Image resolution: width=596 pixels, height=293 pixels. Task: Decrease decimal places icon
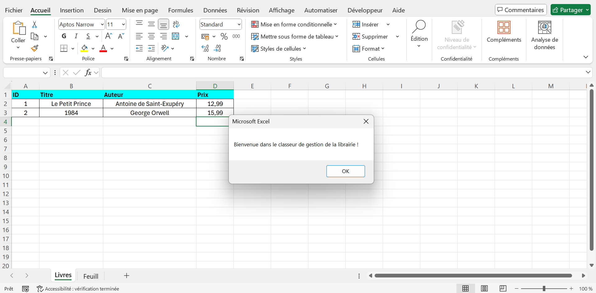click(217, 48)
